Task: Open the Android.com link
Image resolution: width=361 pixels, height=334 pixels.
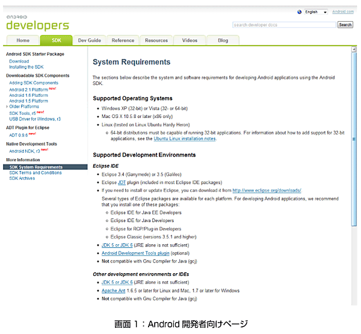Action: [343, 12]
